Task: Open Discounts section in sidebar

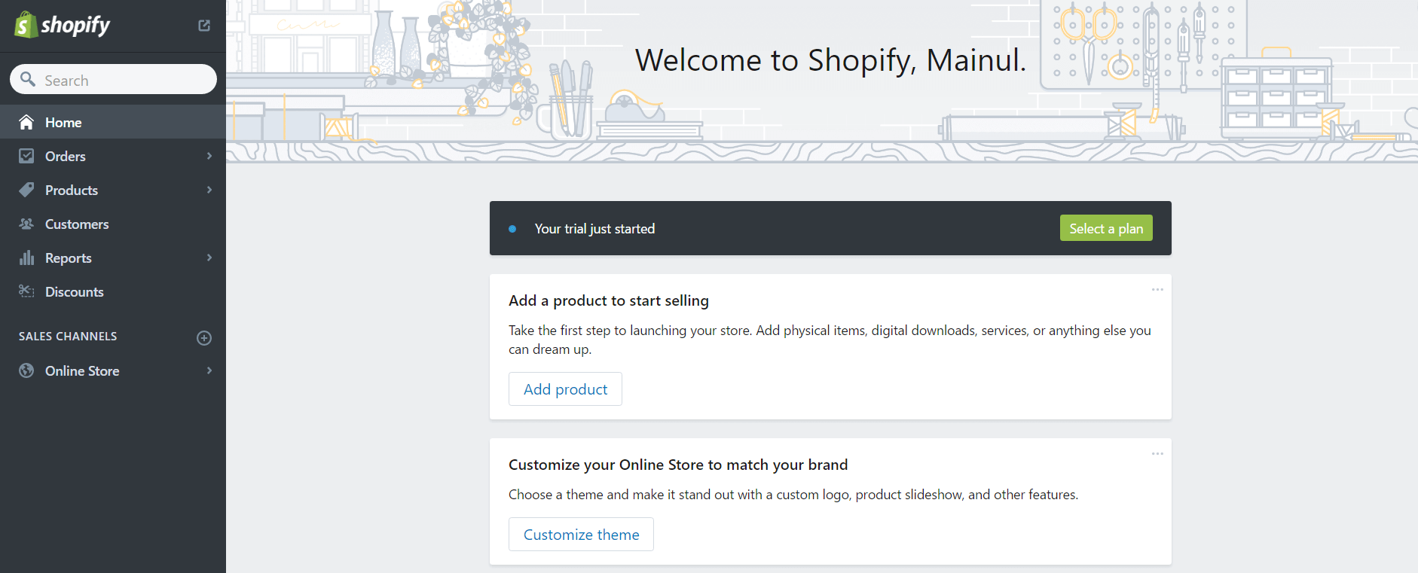Action: click(113, 291)
